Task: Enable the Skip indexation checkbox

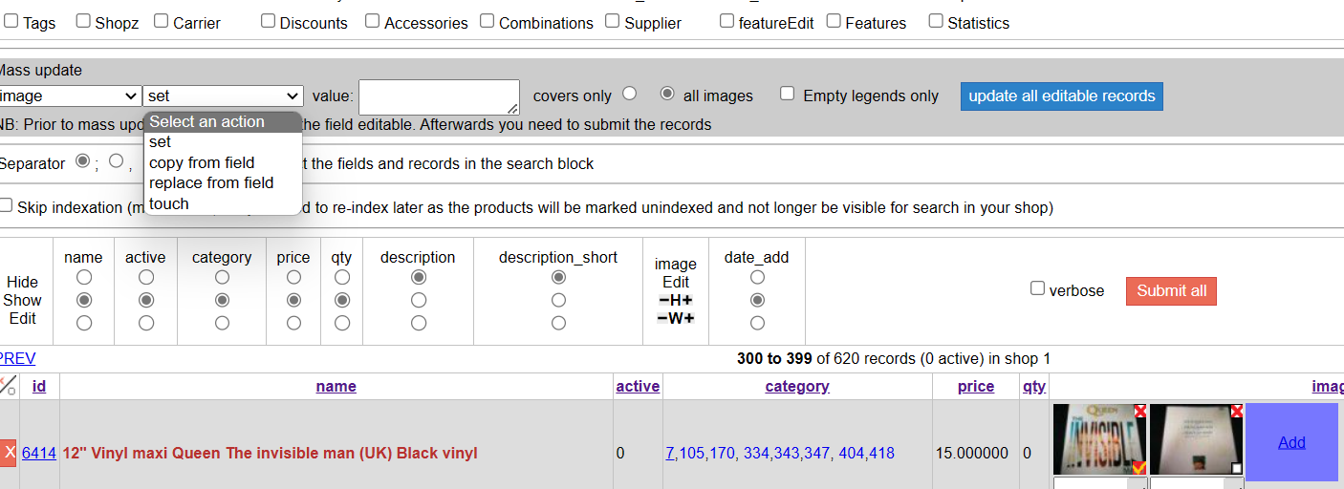Action: (7, 205)
